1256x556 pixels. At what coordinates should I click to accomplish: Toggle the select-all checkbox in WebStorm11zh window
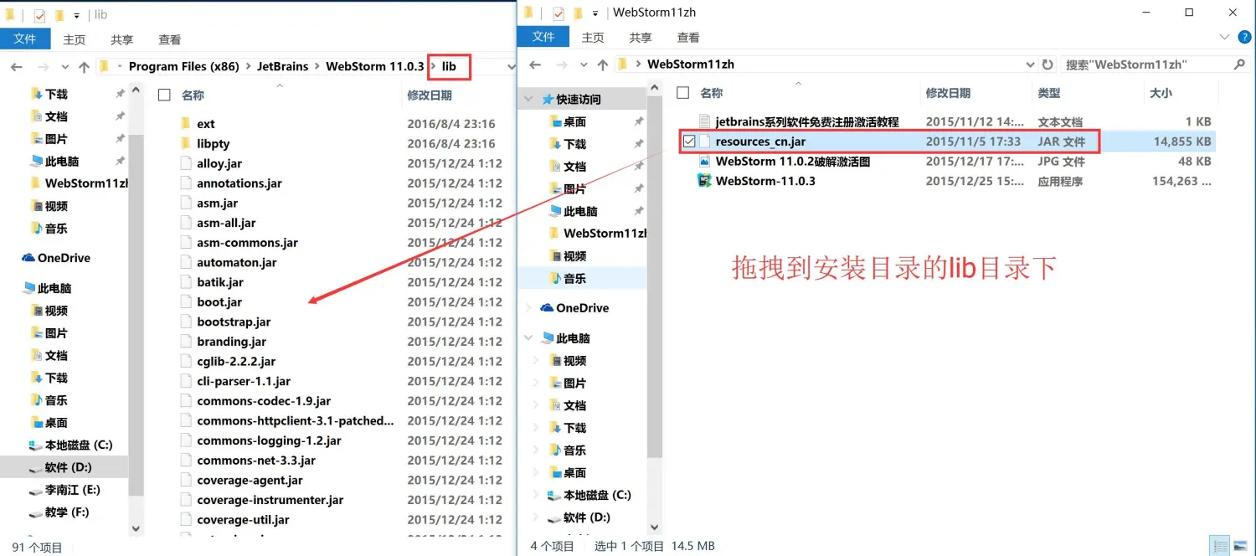683,93
